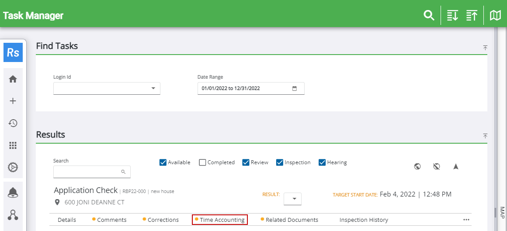Open the three-dot more tabs menu
Screen dimensions: 507x231
pos(466,220)
